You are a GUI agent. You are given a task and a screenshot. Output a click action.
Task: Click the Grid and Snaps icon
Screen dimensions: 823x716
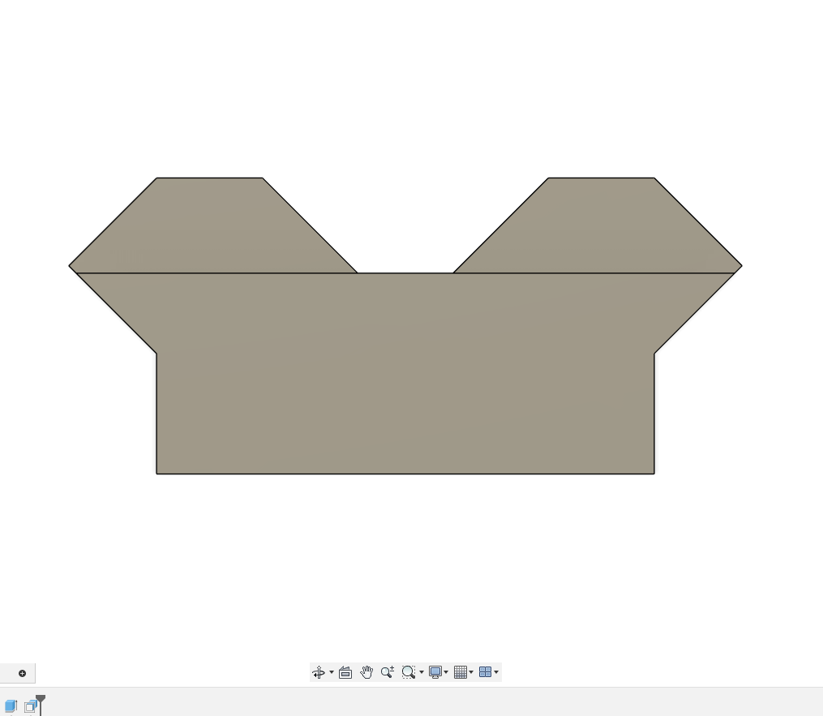coord(461,672)
